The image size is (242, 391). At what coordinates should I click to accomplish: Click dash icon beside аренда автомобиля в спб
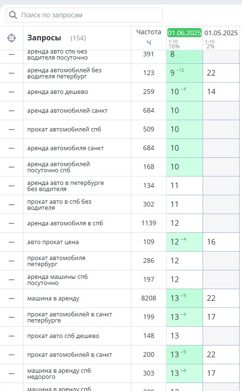[x=11, y=223]
